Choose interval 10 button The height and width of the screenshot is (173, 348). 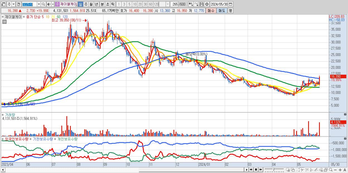[135, 4]
